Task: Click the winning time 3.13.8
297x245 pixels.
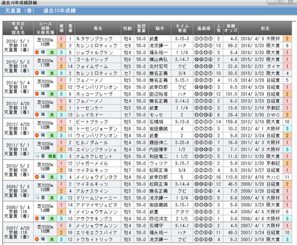Action: tap(182, 122)
